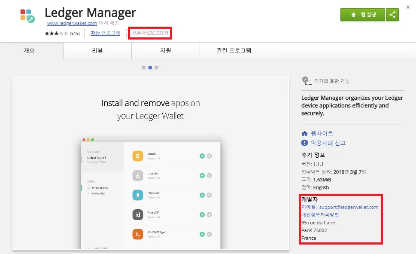
Task: Click the app screenshot preview image
Action: pos(150,163)
